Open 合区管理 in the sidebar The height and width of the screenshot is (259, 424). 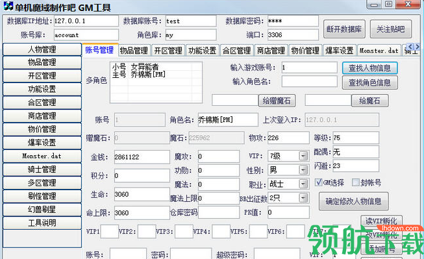[x=42, y=103]
